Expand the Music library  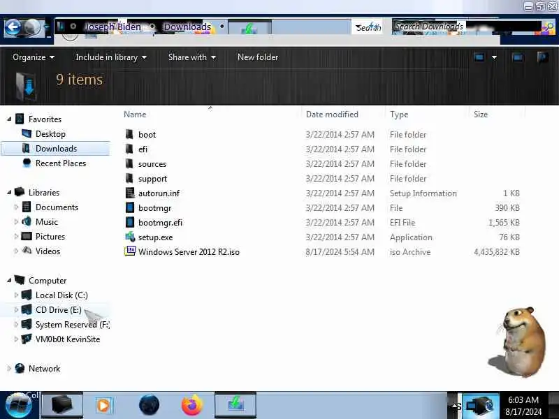[16, 221]
